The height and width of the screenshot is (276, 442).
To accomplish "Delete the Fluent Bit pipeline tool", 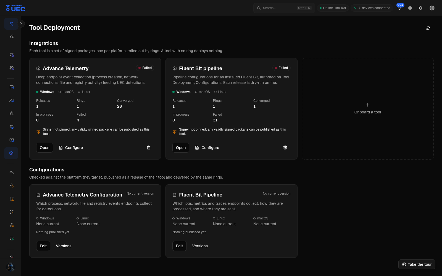I will tap(285, 148).
